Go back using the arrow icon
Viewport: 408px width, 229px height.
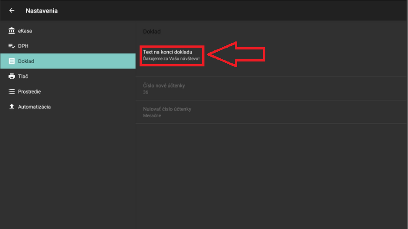pyautogui.click(x=12, y=11)
